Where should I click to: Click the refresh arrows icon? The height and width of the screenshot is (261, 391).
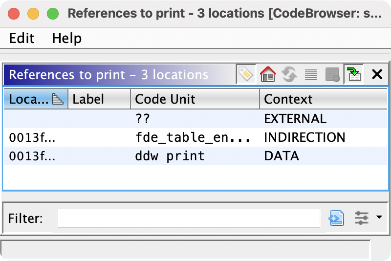(289, 74)
